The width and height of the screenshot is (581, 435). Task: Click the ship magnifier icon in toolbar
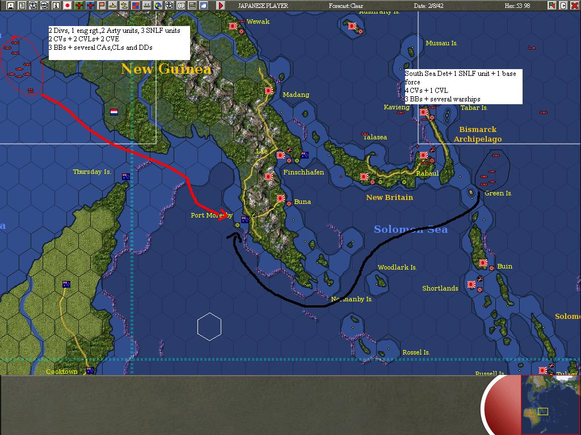[44, 6]
